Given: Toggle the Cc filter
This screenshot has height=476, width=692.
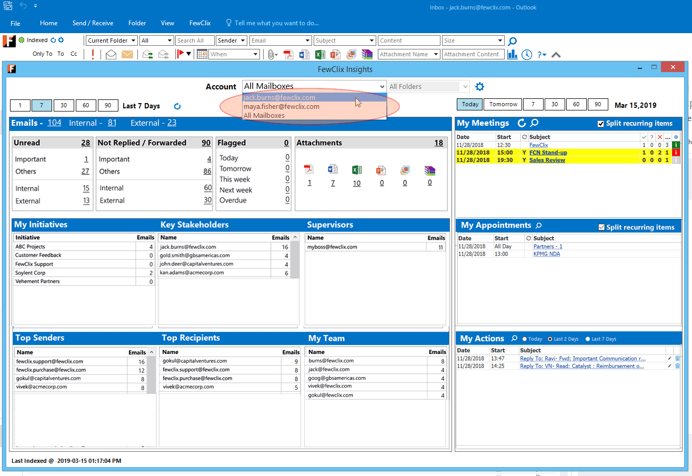Looking at the screenshot, I should tap(74, 54).
